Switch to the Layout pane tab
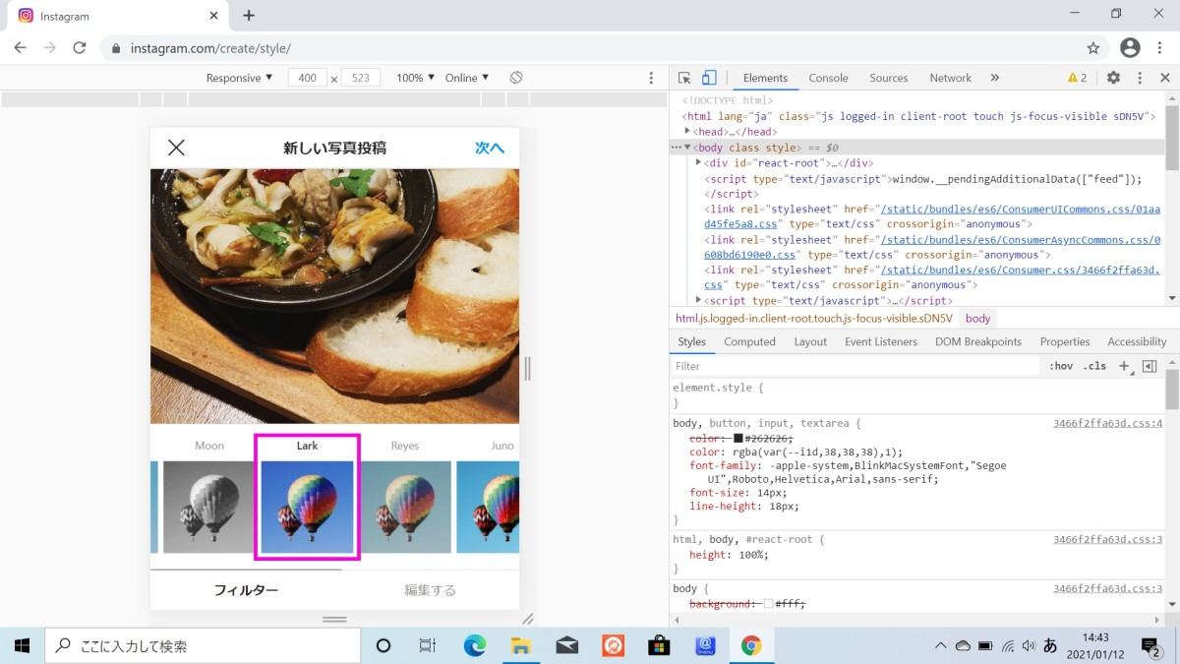Viewport: 1180px width, 664px height. tap(810, 341)
